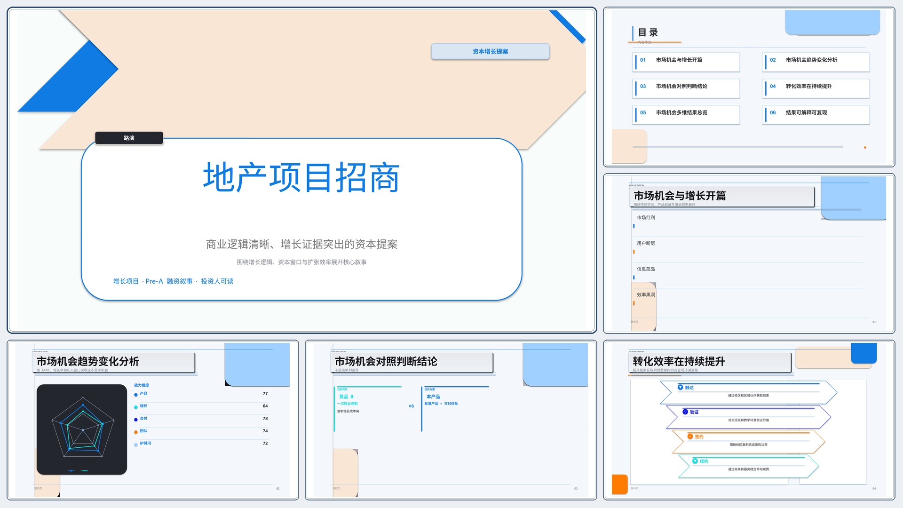903x508 pixels.
Task: Click the 增长项目 · Pre-A 融资叙事 footer text
Action: pos(173,281)
